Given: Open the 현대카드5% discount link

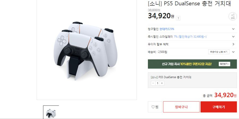Looking at the screenshot, I should (167, 29).
